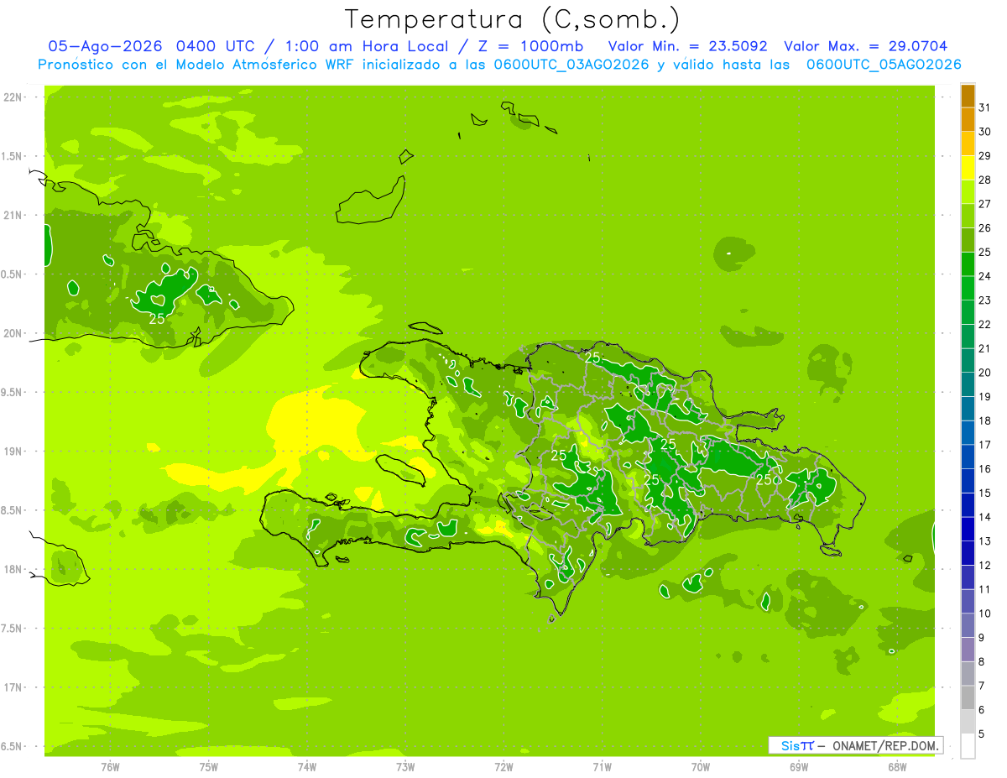Click the "Valor Max. = 29.0704" text

pyautogui.click(x=866, y=46)
